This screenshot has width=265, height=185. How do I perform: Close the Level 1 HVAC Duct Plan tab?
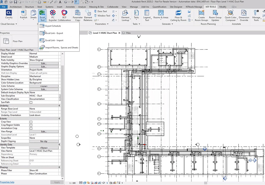pyautogui.click(x=119, y=33)
